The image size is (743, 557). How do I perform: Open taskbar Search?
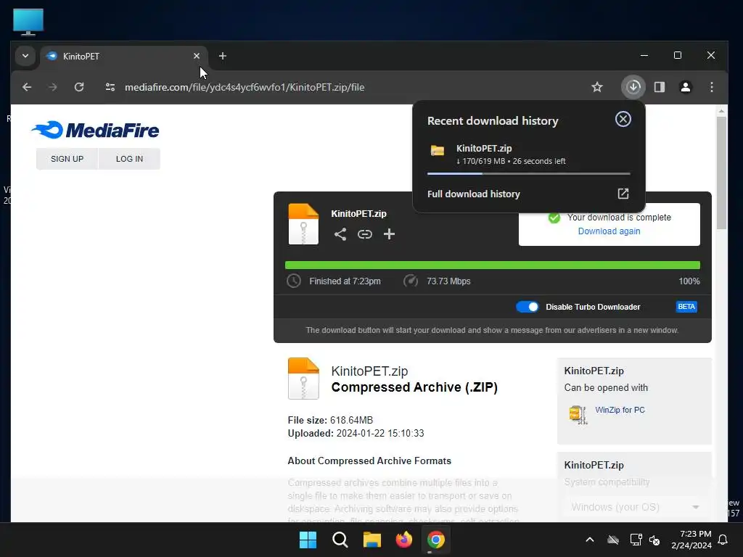(340, 540)
